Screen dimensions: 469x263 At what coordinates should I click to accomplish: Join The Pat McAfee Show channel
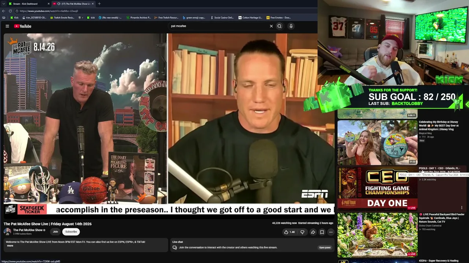(x=55, y=232)
